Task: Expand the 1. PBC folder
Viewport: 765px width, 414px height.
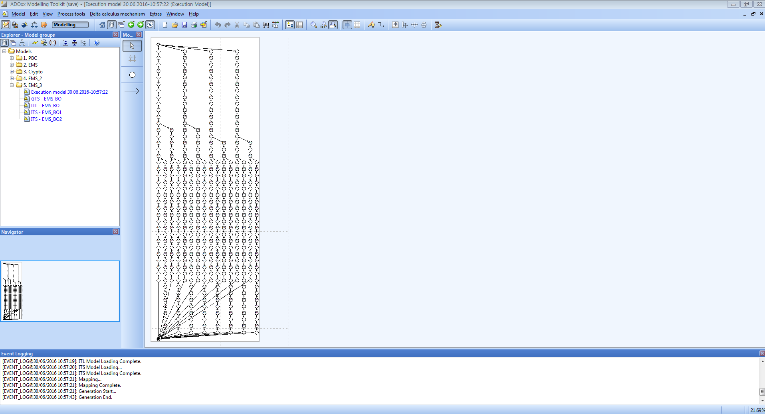Action: pyautogui.click(x=12, y=58)
